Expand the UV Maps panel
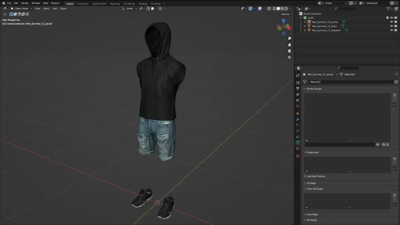400x225 pixels. [x=305, y=183]
